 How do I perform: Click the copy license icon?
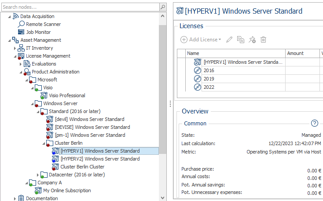pos(240,39)
